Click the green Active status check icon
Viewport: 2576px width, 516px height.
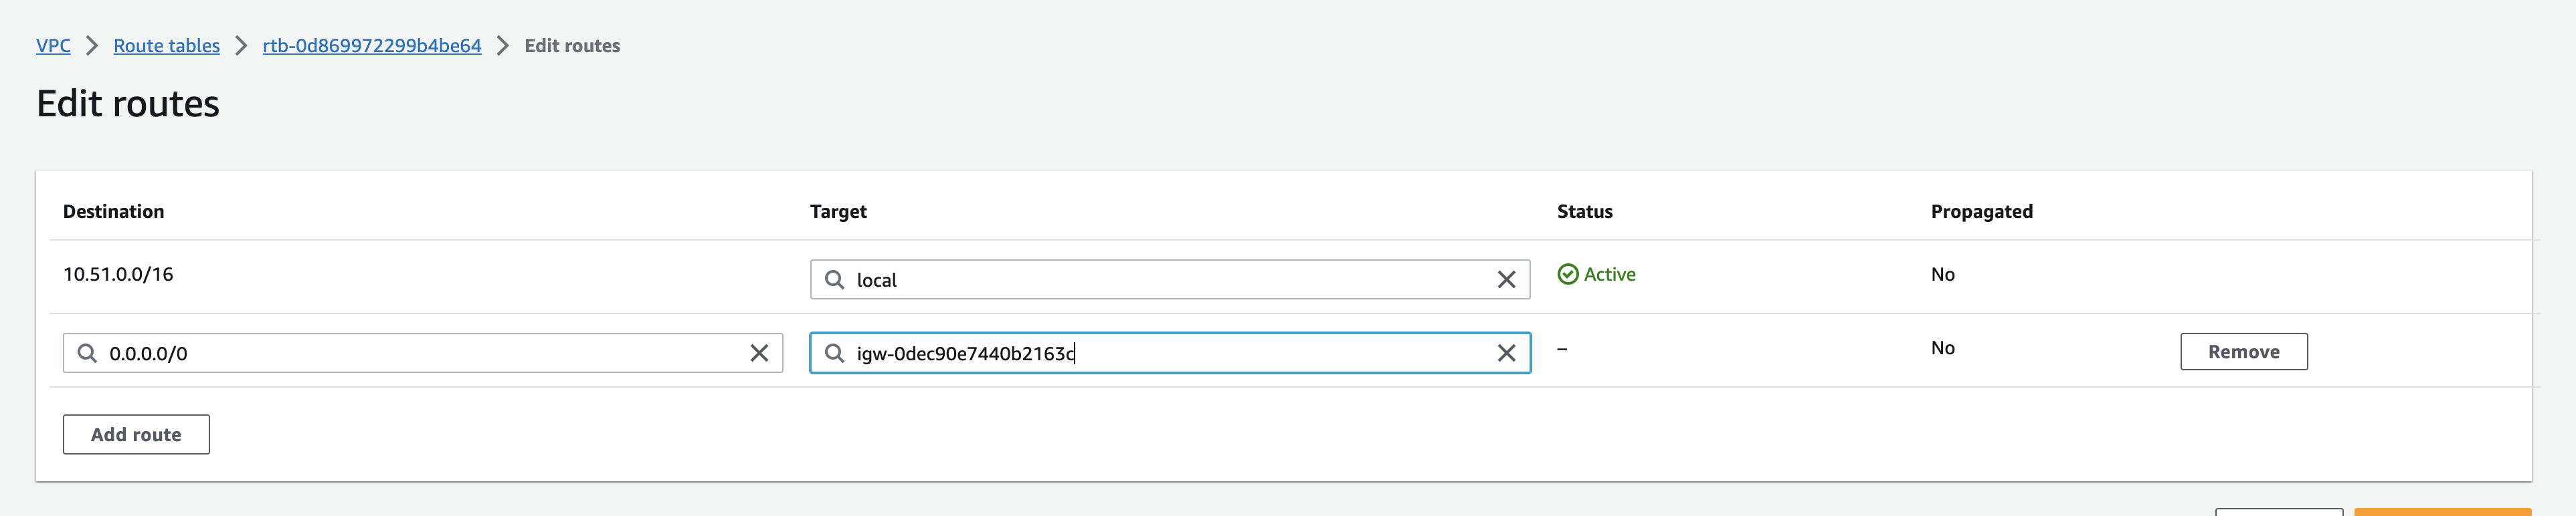[1568, 273]
